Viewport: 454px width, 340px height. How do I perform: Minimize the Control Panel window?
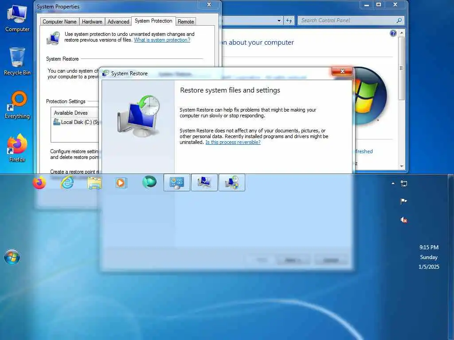point(367,4)
